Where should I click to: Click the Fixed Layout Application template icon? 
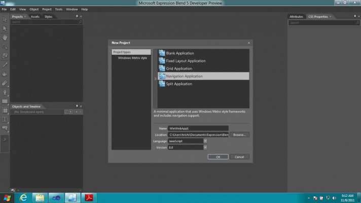pyautogui.click(x=162, y=61)
